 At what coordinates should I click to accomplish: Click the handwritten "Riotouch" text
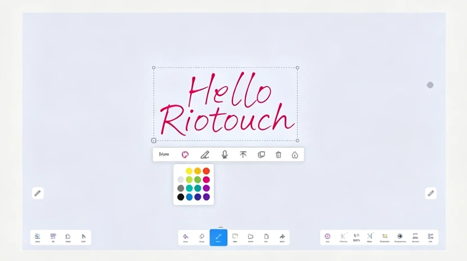tap(227, 119)
